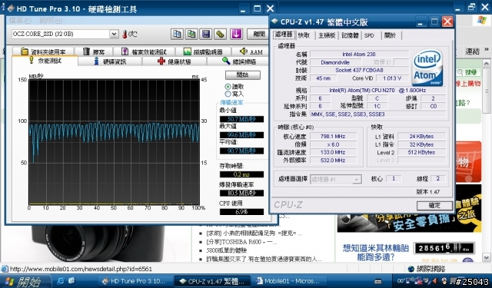Click the 確定 OK button in CPU-Z

(434, 205)
